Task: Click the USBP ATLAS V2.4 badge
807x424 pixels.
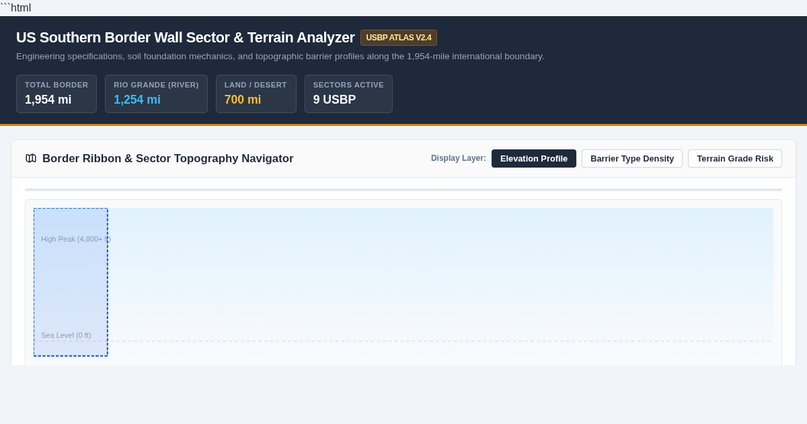Action: 399,38
